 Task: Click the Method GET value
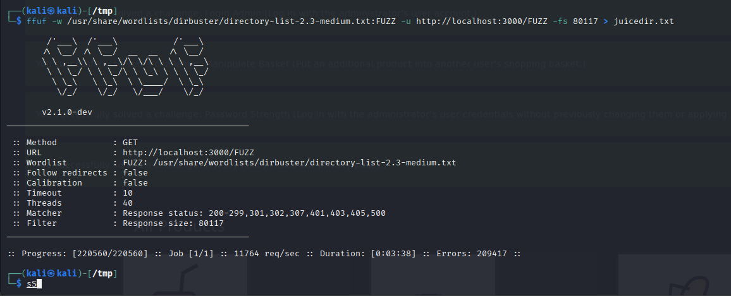pyautogui.click(x=130, y=143)
